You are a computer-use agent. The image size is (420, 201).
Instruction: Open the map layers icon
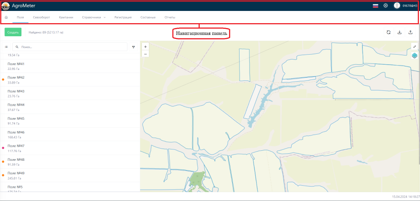click(414, 55)
